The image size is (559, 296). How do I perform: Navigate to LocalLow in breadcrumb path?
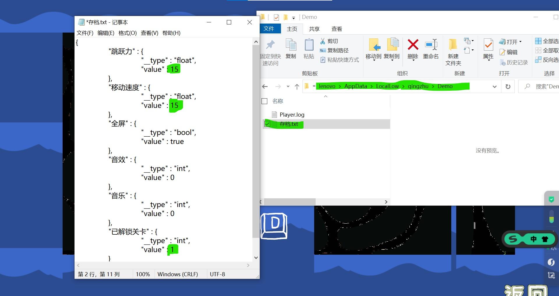[387, 86]
